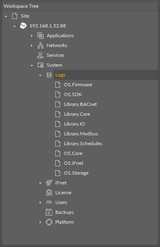160x247 pixels.
Task: Expand the Networks node
Action: click(32, 45)
